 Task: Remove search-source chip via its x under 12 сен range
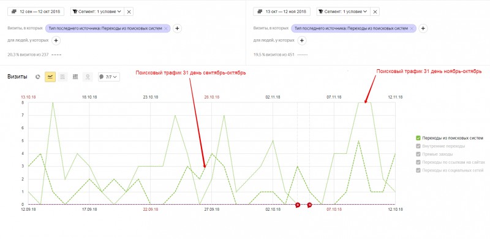click(166, 28)
